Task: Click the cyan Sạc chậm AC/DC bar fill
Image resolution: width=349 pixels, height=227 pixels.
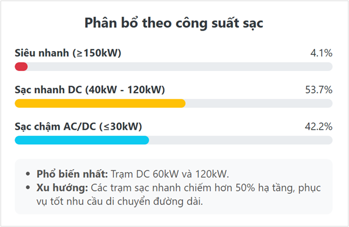Action: (x=82, y=140)
